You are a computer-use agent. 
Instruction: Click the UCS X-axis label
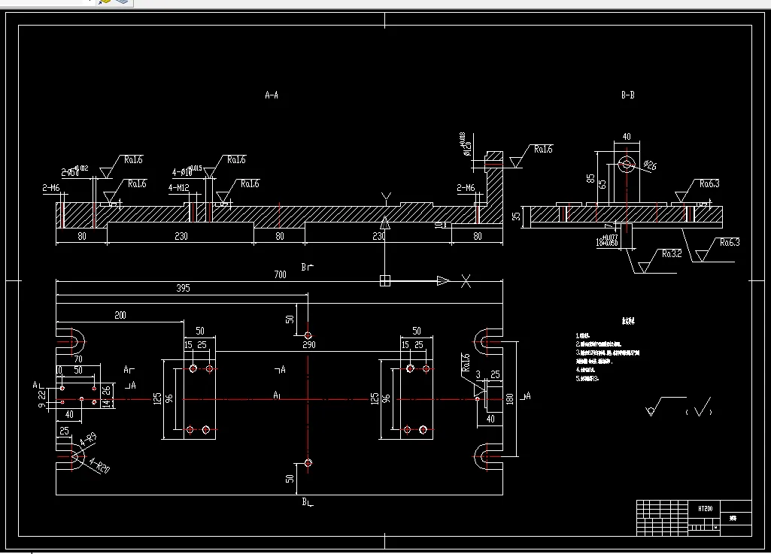(466, 281)
